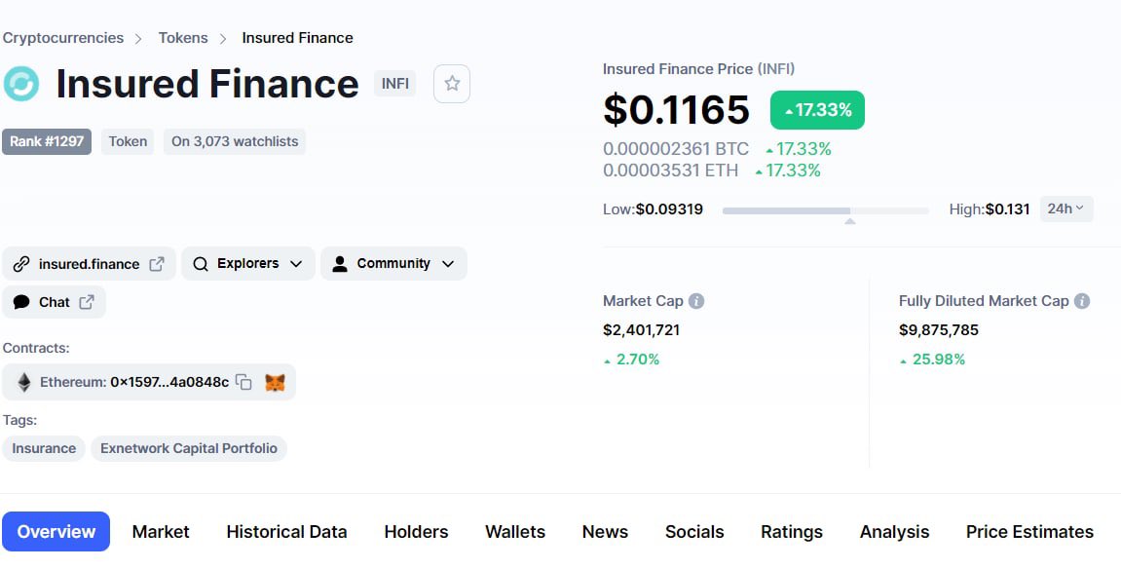1121x569 pixels.
Task: Click the speech bubble Chat icon
Action: [x=21, y=302]
